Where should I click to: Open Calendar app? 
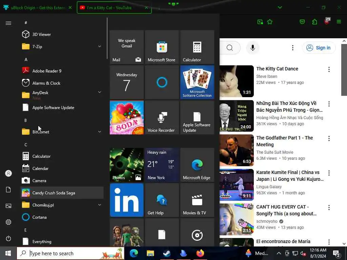tap(62, 169)
